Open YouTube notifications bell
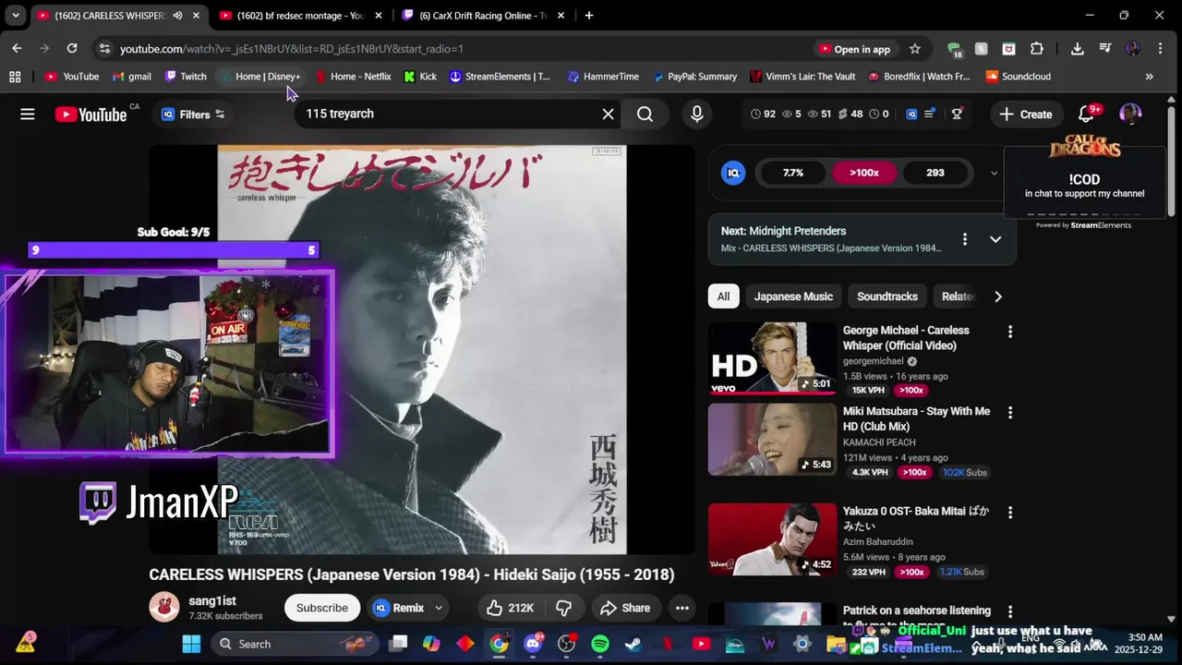 (x=1087, y=114)
